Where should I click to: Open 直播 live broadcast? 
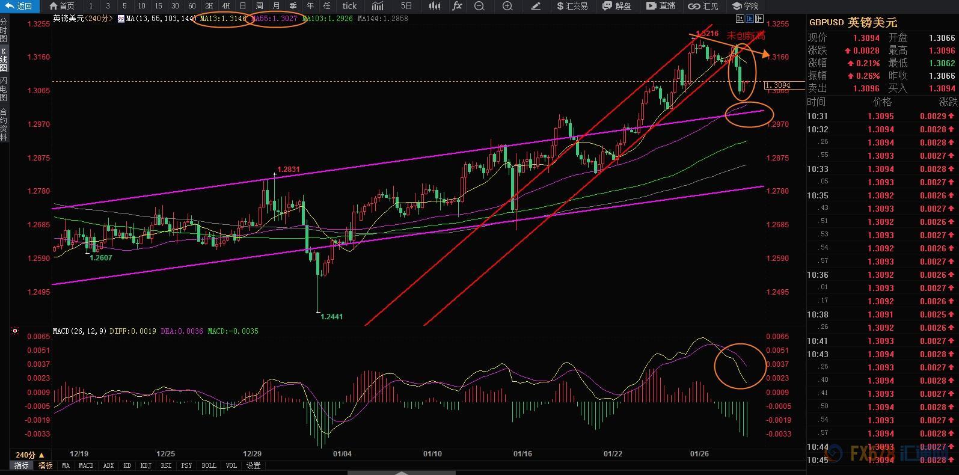pyautogui.click(x=661, y=6)
